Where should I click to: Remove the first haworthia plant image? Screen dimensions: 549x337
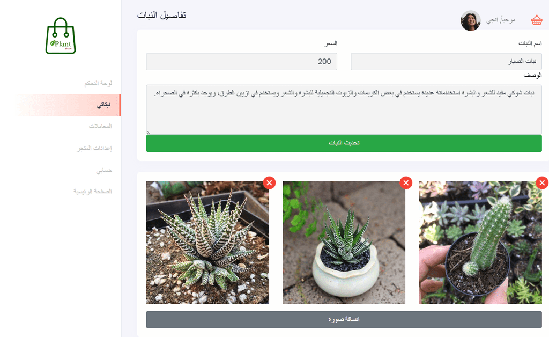tap(269, 183)
